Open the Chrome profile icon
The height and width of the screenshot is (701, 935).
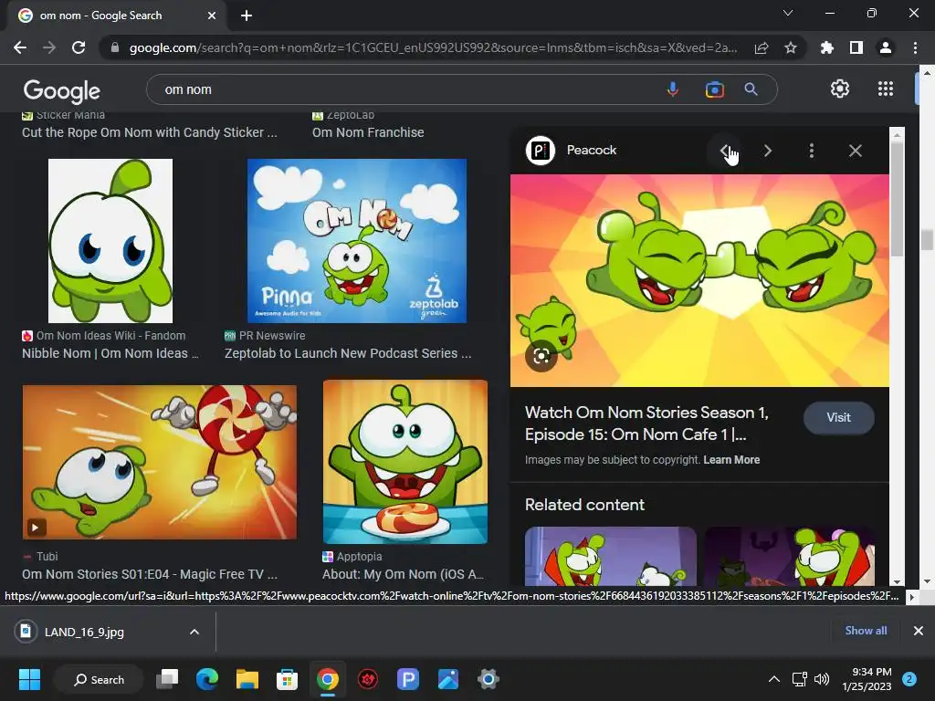(886, 47)
